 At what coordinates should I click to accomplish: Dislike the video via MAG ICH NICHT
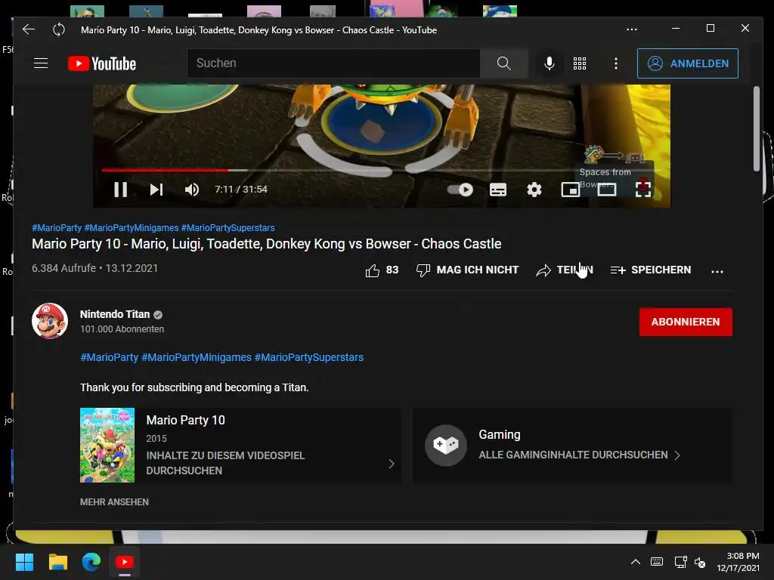pos(467,270)
